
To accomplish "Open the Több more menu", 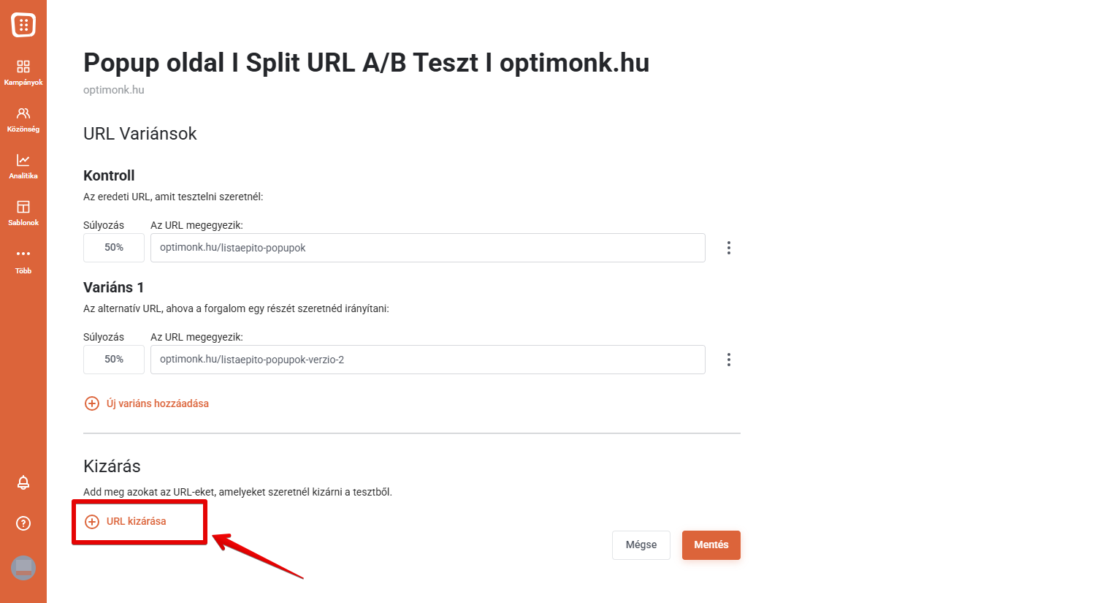I will point(23,260).
